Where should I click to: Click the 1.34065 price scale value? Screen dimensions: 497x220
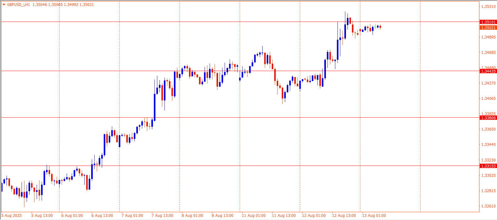pyautogui.click(x=489, y=98)
